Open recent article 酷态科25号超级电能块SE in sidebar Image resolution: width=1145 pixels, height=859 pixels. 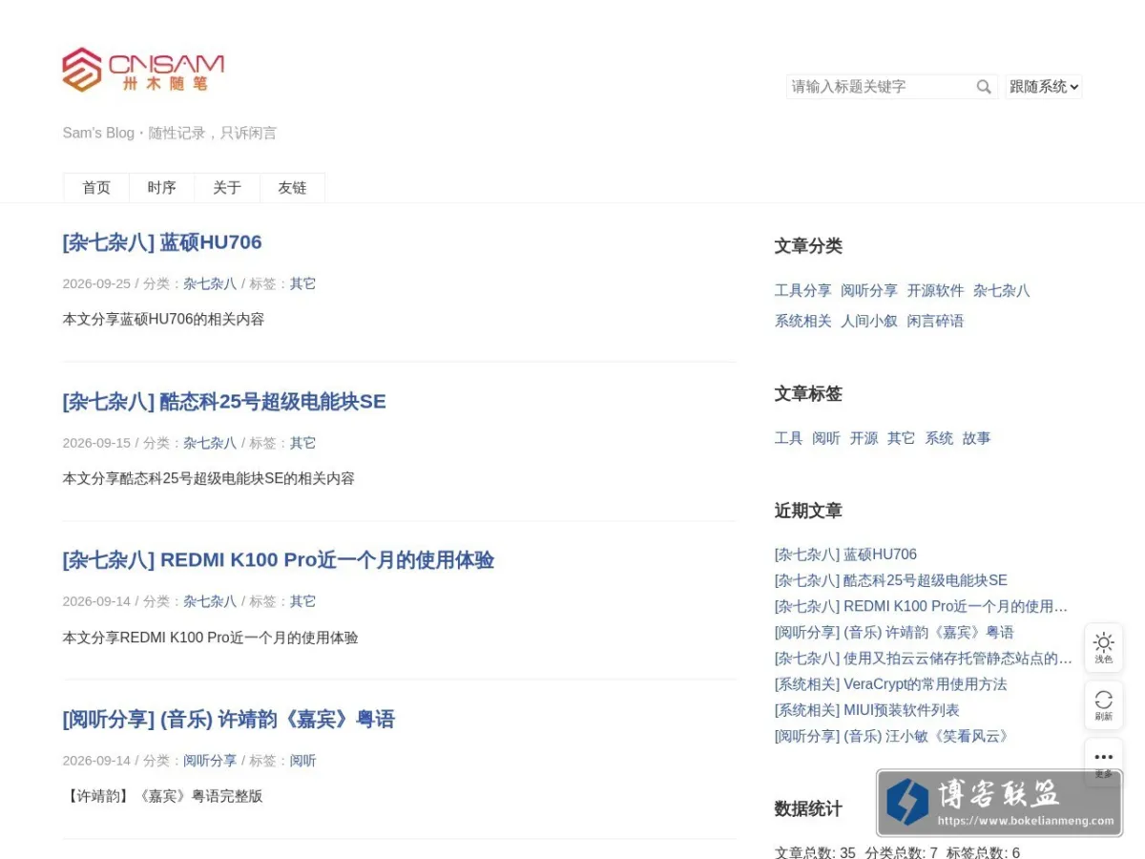(891, 580)
